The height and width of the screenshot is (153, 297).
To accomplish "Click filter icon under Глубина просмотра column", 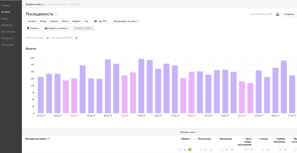I will [x=280, y=150].
